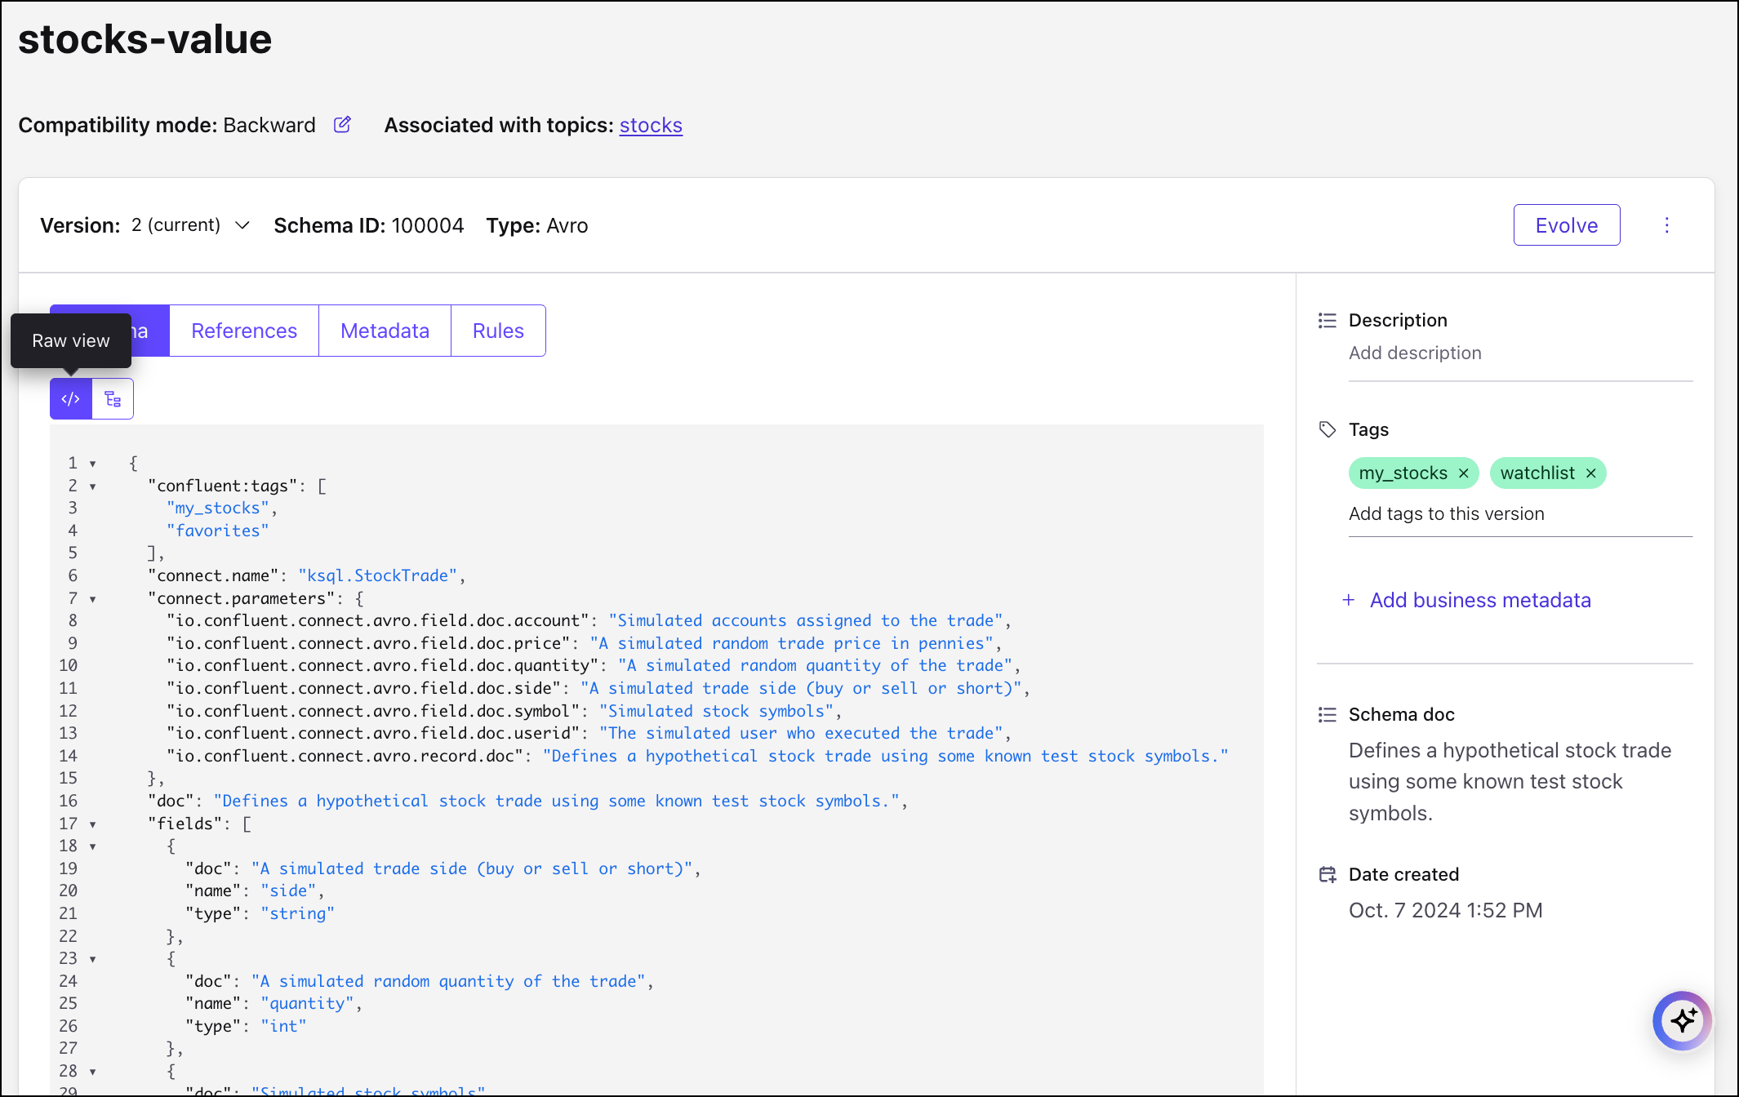This screenshot has height=1097, width=1739.
Task: Click the edit compatibility mode pencil icon
Action: 342,125
